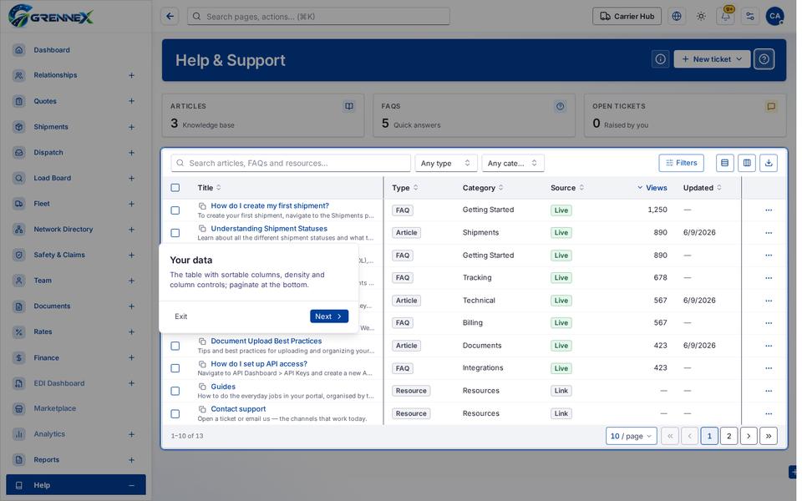Open row actions for Understanding Shipment Statuses
802x501 pixels.
769,233
